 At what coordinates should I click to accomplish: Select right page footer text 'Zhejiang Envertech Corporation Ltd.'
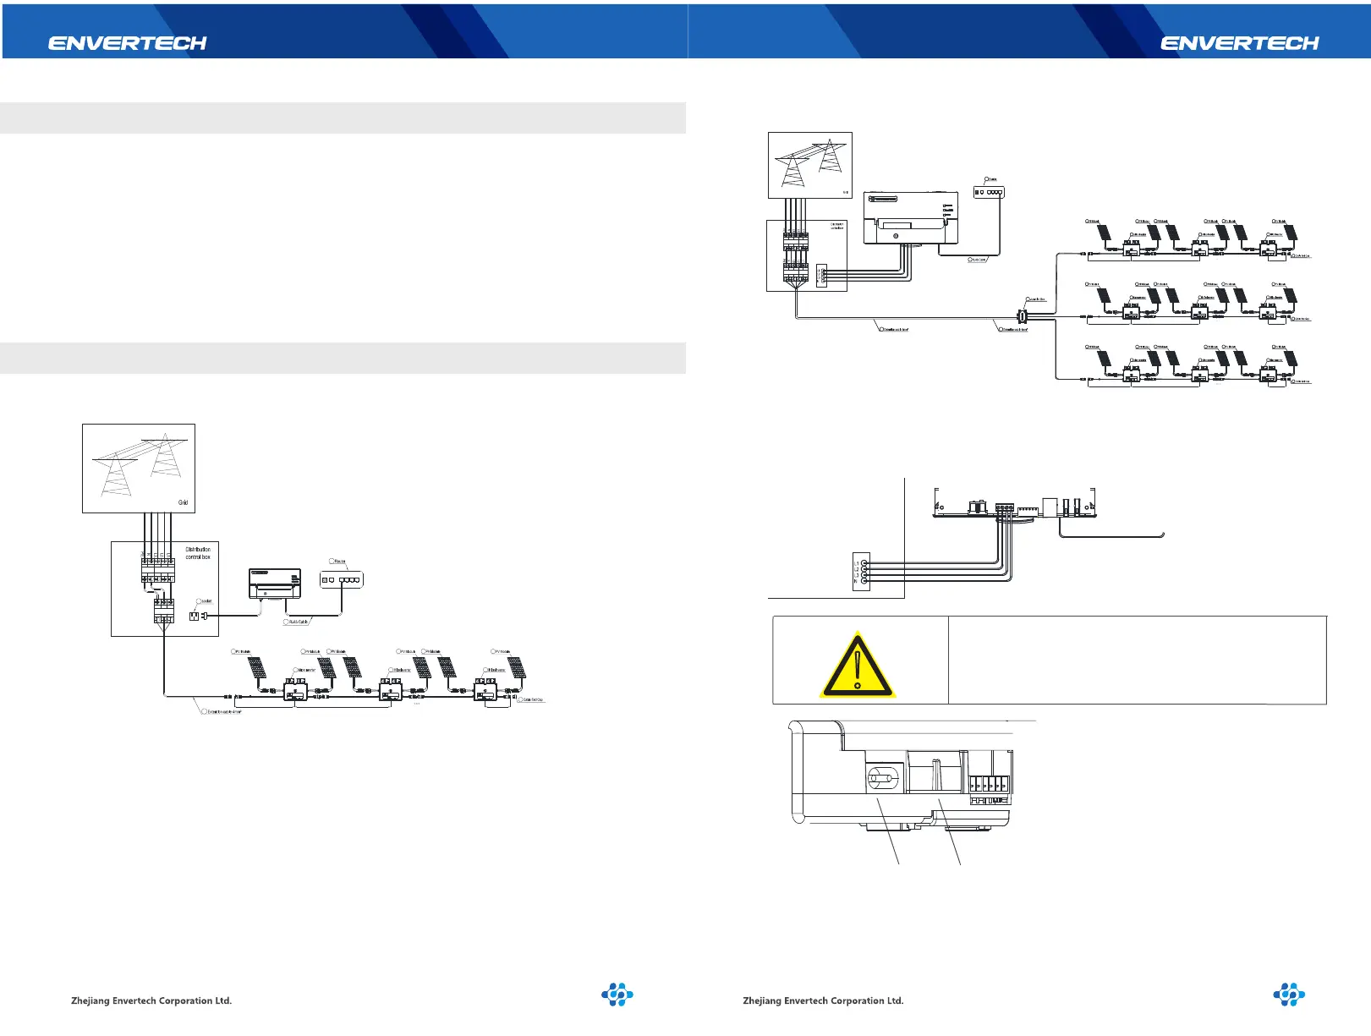(823, 1000)
